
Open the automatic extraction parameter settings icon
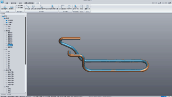[x=53, y=7]
